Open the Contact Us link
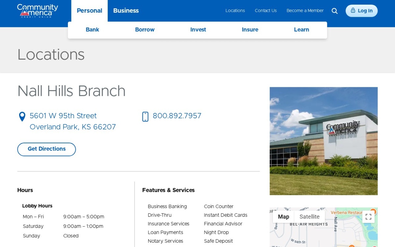The width and height of the screenshot is (395, 247). pos(266,11)
